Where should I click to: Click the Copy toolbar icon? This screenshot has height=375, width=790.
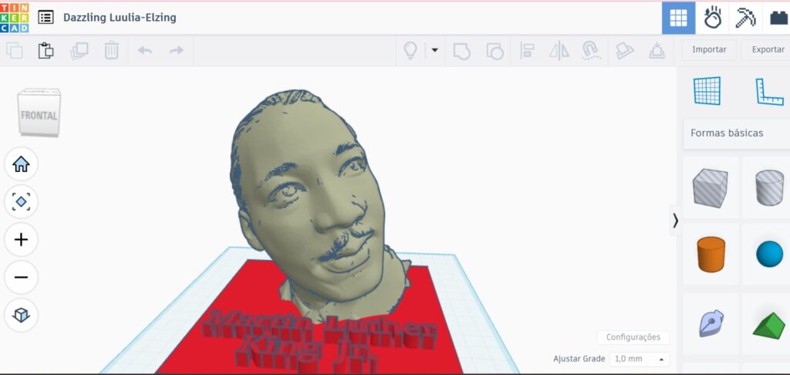(x=14, y=50)
